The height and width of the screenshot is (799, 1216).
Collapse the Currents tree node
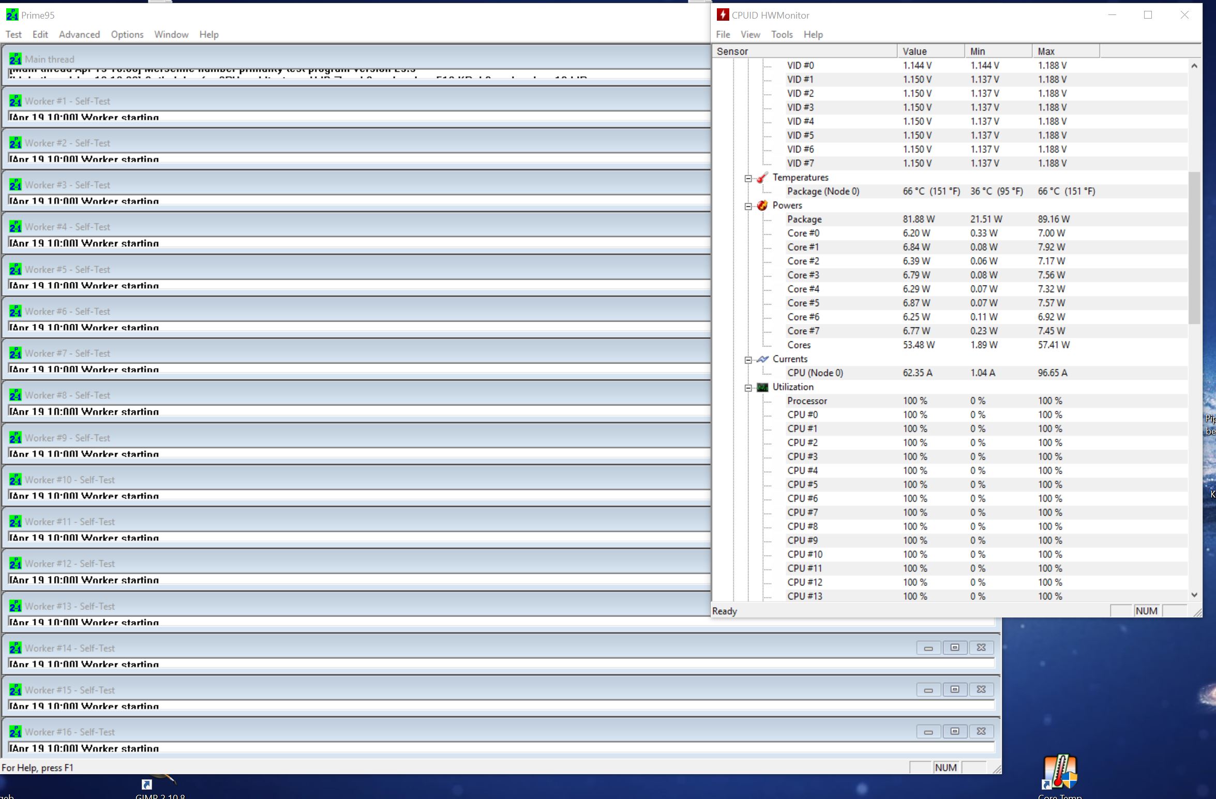(x=748, y=360)
